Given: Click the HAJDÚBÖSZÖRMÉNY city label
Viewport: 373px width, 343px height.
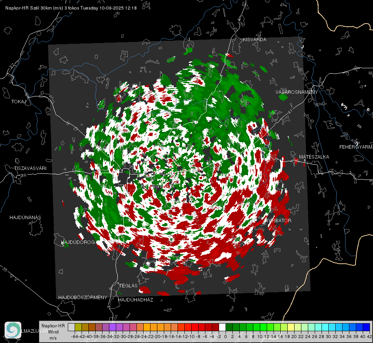Looking at the screenshot, I should (83, 298).
